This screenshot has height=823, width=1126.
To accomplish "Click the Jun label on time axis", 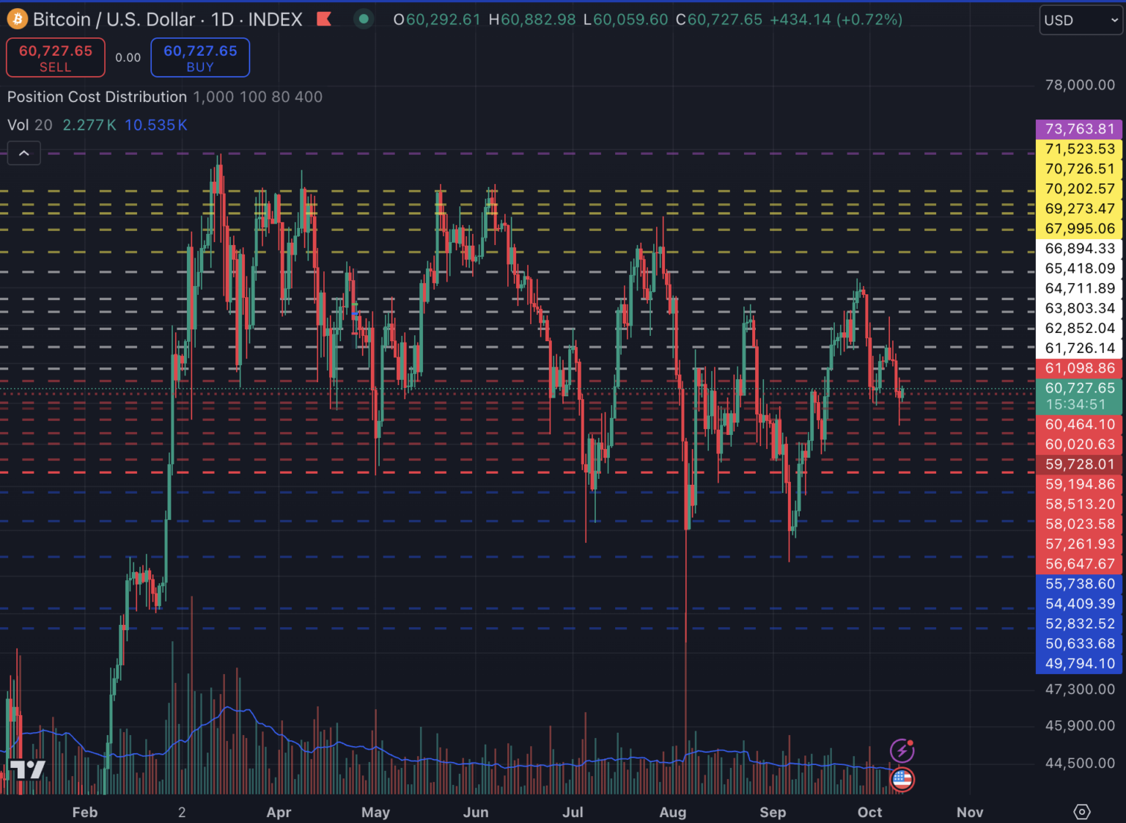I will click(x=476, y=812).
